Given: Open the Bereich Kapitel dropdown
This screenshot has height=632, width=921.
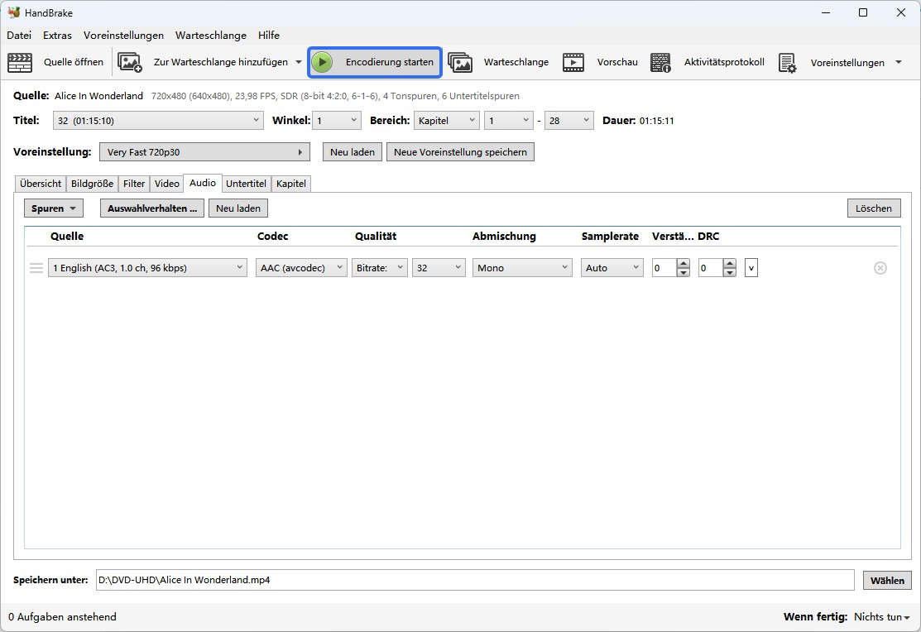Looking at the screenshot, I should point(446,121).
